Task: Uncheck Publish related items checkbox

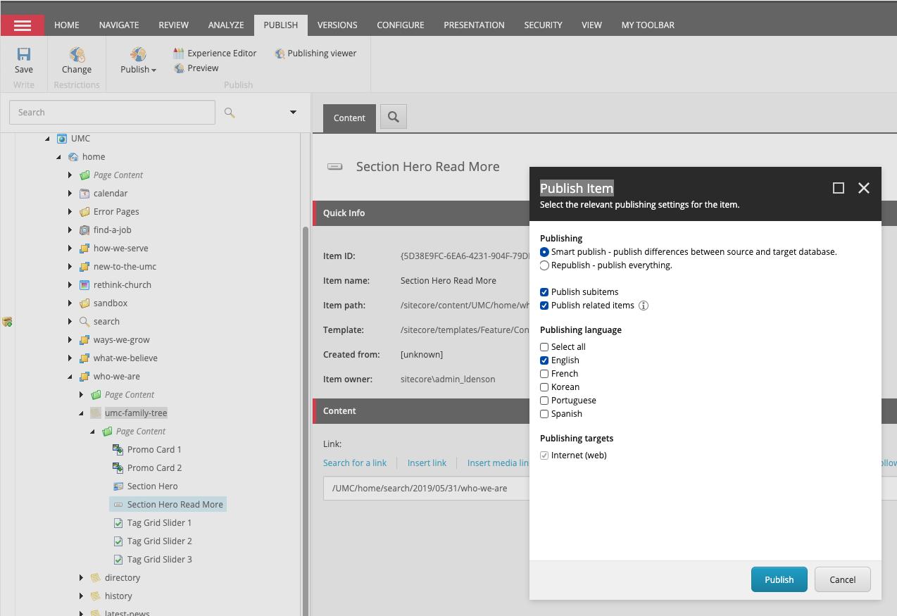Action: tap(544, 306)
